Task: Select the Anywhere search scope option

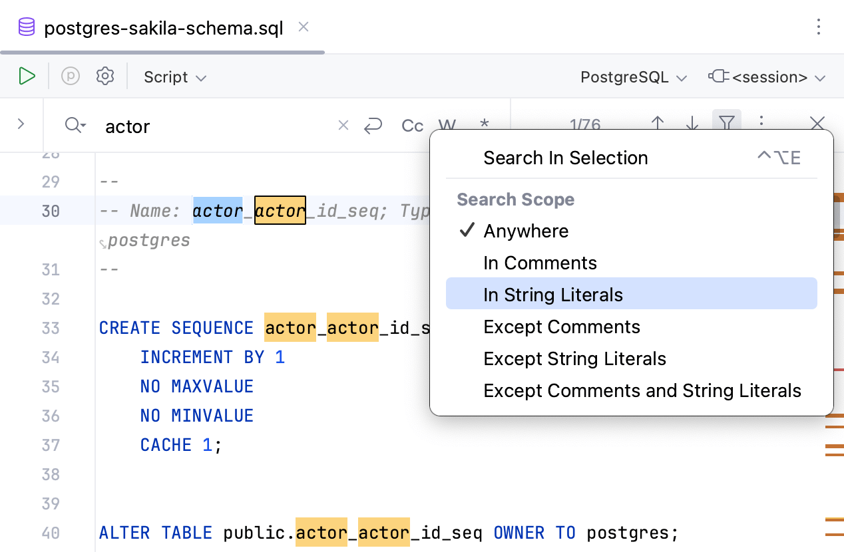Action: tap(526, 231)
